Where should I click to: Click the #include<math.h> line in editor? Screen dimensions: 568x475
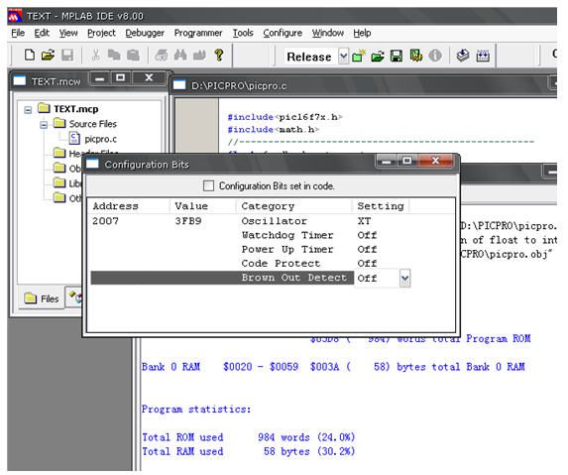tap(273, 129)
